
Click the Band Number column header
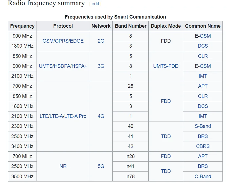(131, 26)
